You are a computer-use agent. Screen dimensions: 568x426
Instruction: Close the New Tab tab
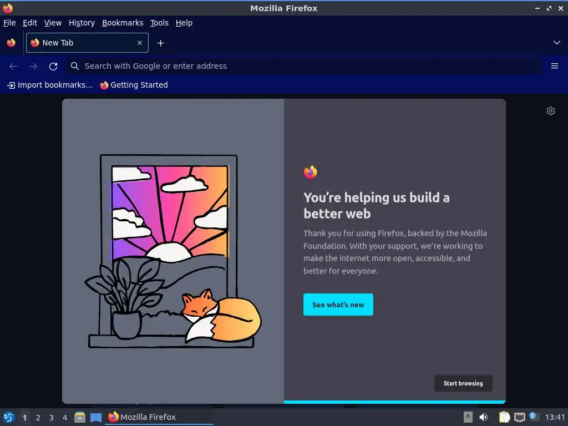139,43
